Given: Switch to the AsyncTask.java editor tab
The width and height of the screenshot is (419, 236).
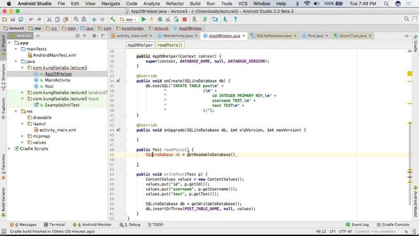Looking at the screenshot, I should [353, 35].
